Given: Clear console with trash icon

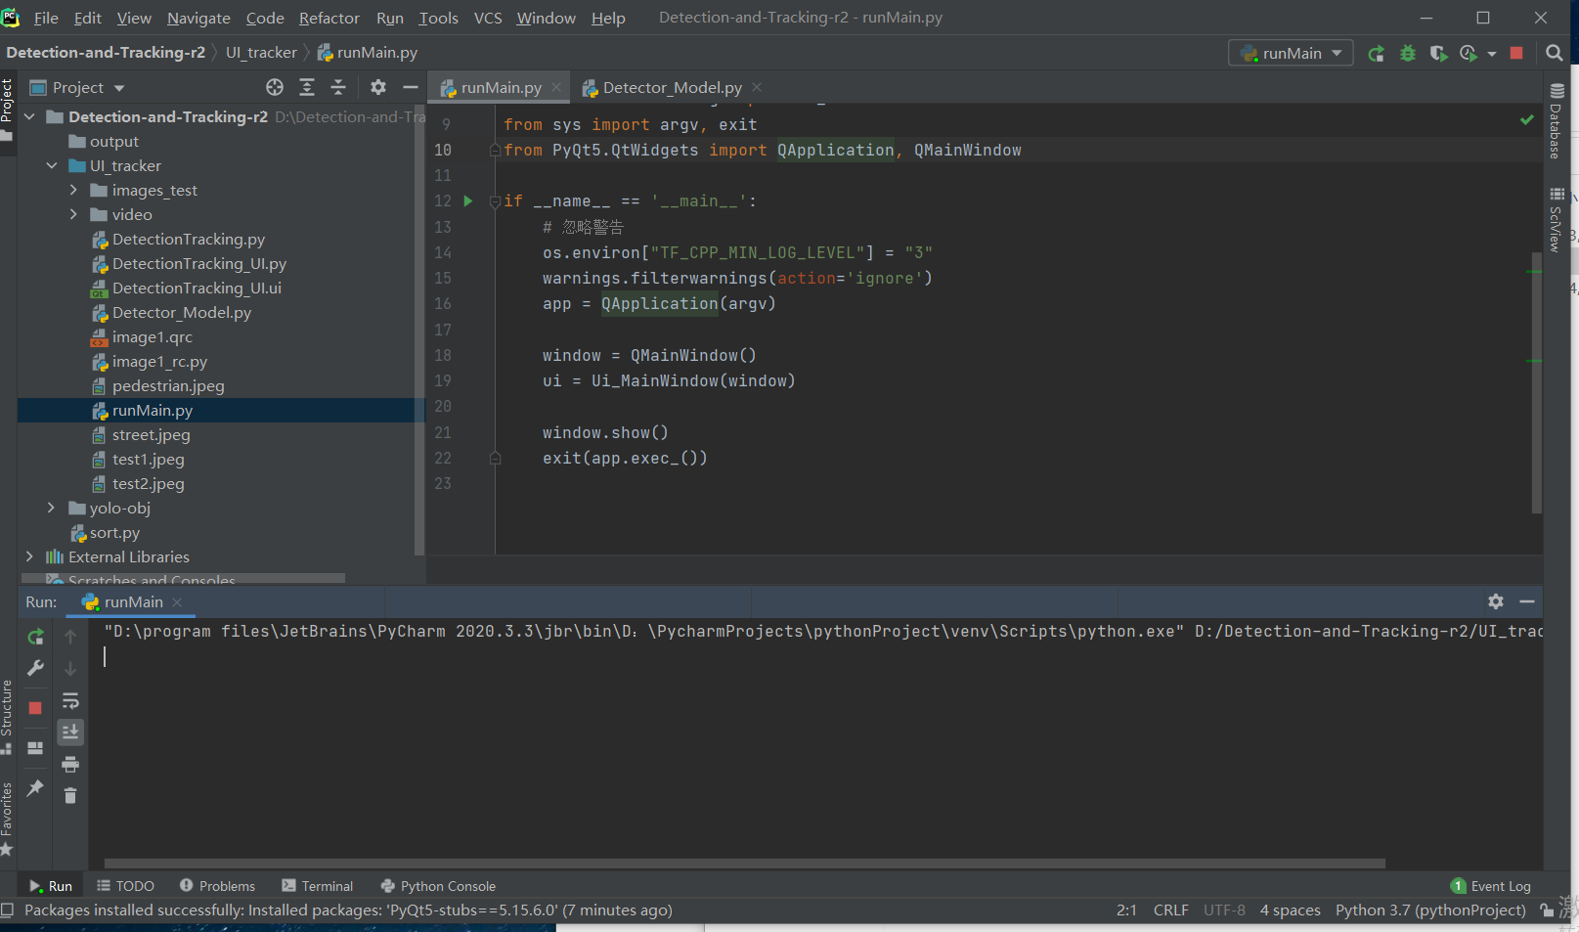Looking at the screenshot, I should [70, 796].
